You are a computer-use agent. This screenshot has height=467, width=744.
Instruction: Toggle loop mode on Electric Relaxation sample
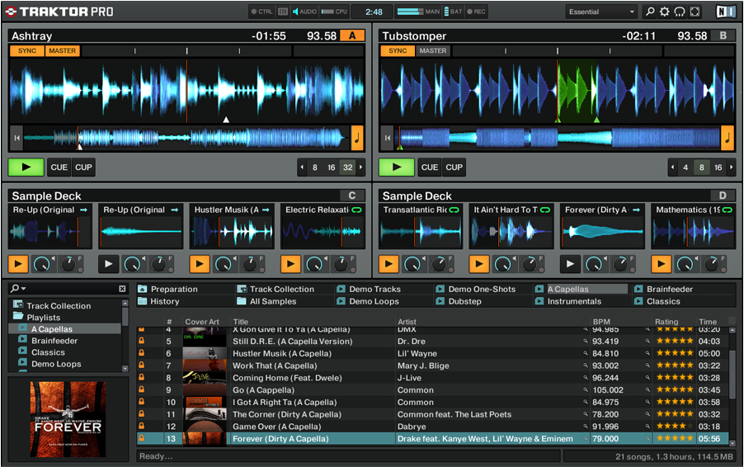pyautogui.click(x=357, y=210)
